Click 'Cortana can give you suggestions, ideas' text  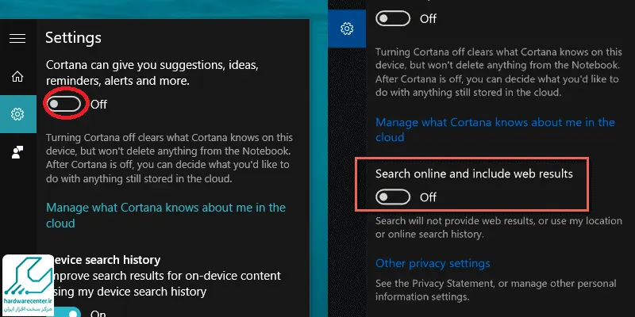[152, 73]
